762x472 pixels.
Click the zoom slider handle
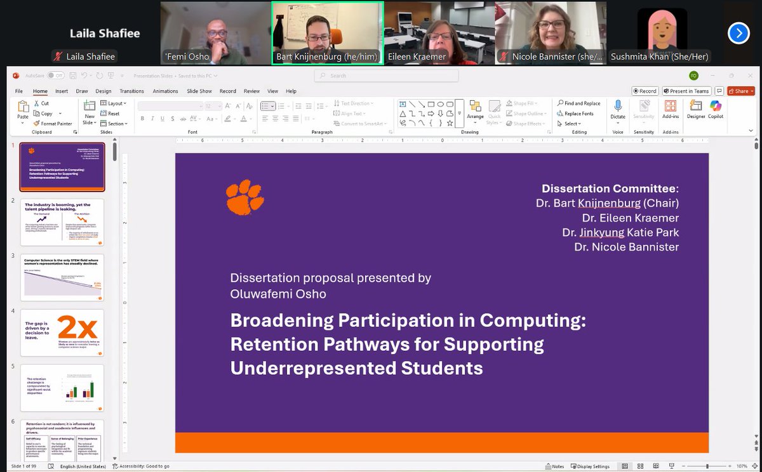click(708, 466)
